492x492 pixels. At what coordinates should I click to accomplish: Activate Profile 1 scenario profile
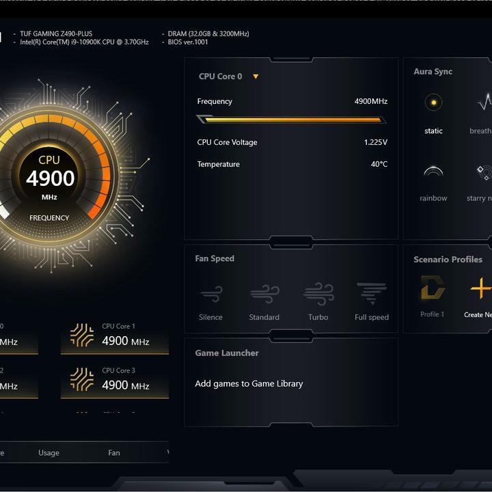coord(433,287)
